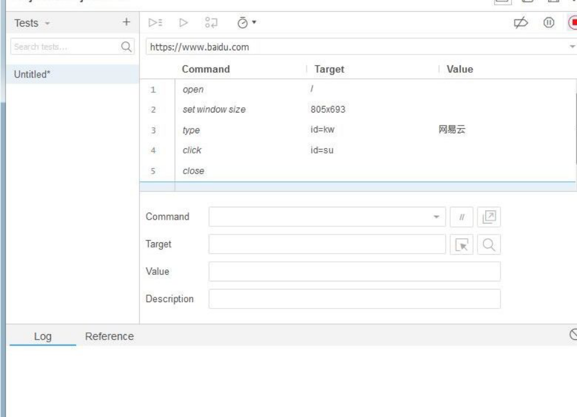Viewport: 577px width, 417px height.
Task: Run the current test
Action: [x=183, y=23]
